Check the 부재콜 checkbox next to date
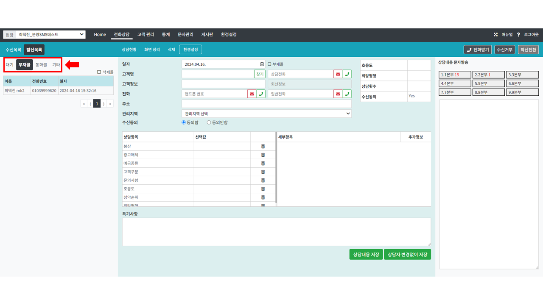 [x=269, y=64]
